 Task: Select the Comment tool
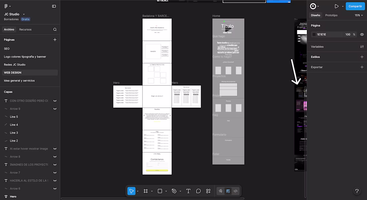tap(198, 191)
